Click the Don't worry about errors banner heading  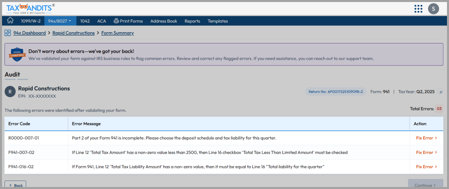click(x=81, y=51)
